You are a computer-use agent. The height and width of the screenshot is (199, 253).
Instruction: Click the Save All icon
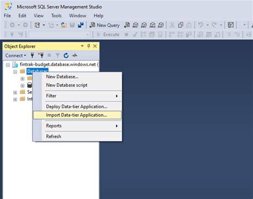point(81,25)
